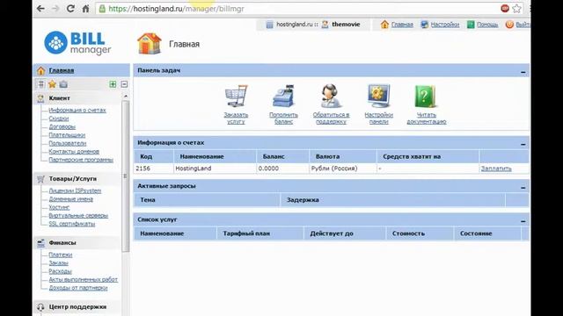Open Главная link in top bar
This screenshot has width=563, height=316.
(x=402, y=25)
